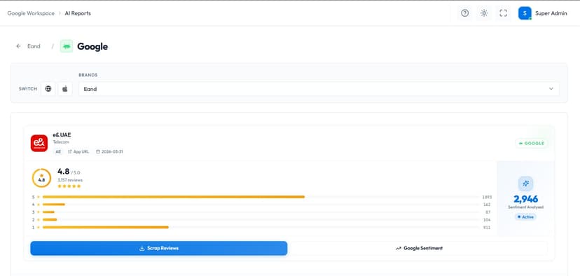Screen dimensions: 580x276
Task: Click the Super Admin user name
Action: pyautogui.click(x=551, y=13)
